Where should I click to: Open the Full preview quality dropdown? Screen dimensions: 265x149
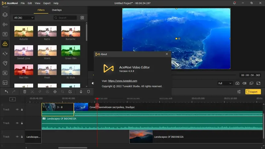click(x=225, y=83)
